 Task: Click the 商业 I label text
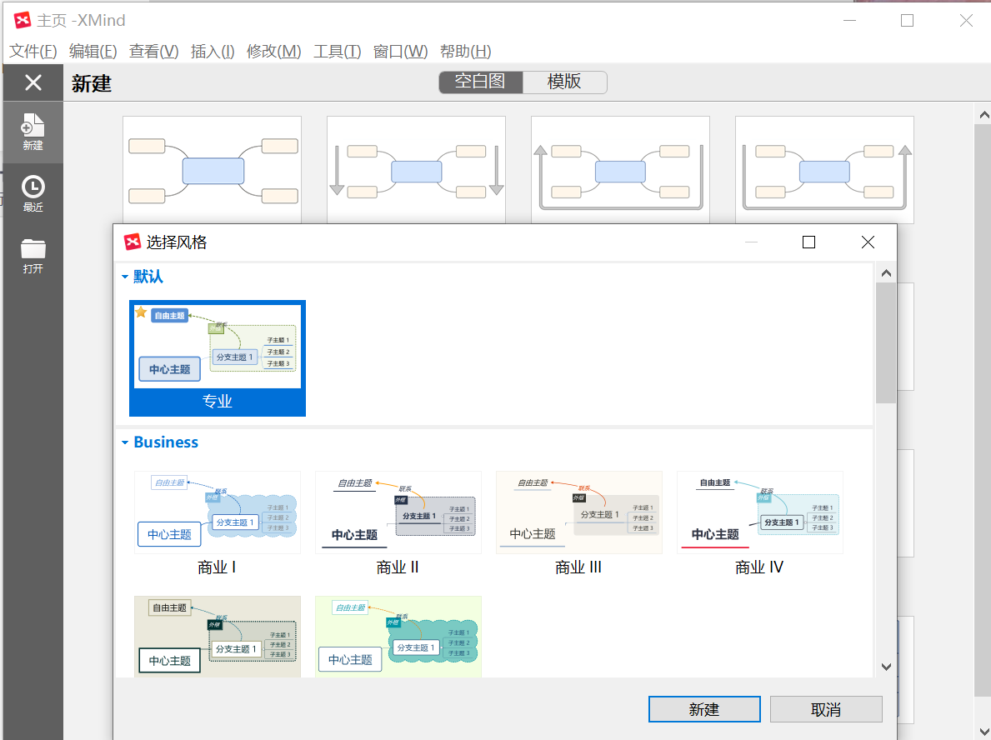coord(217,567)
